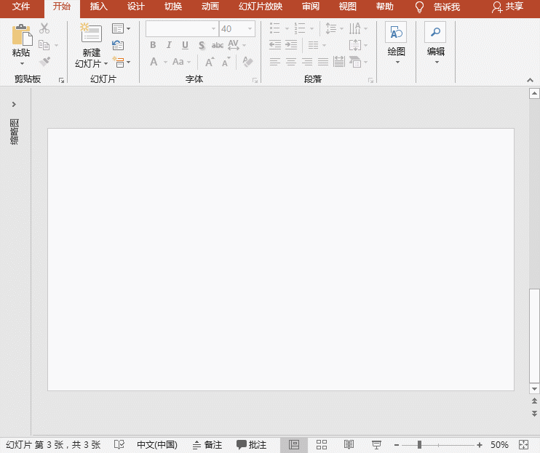
Task: Toggle text Shadow formatting
Action: [x=202, y=45]
